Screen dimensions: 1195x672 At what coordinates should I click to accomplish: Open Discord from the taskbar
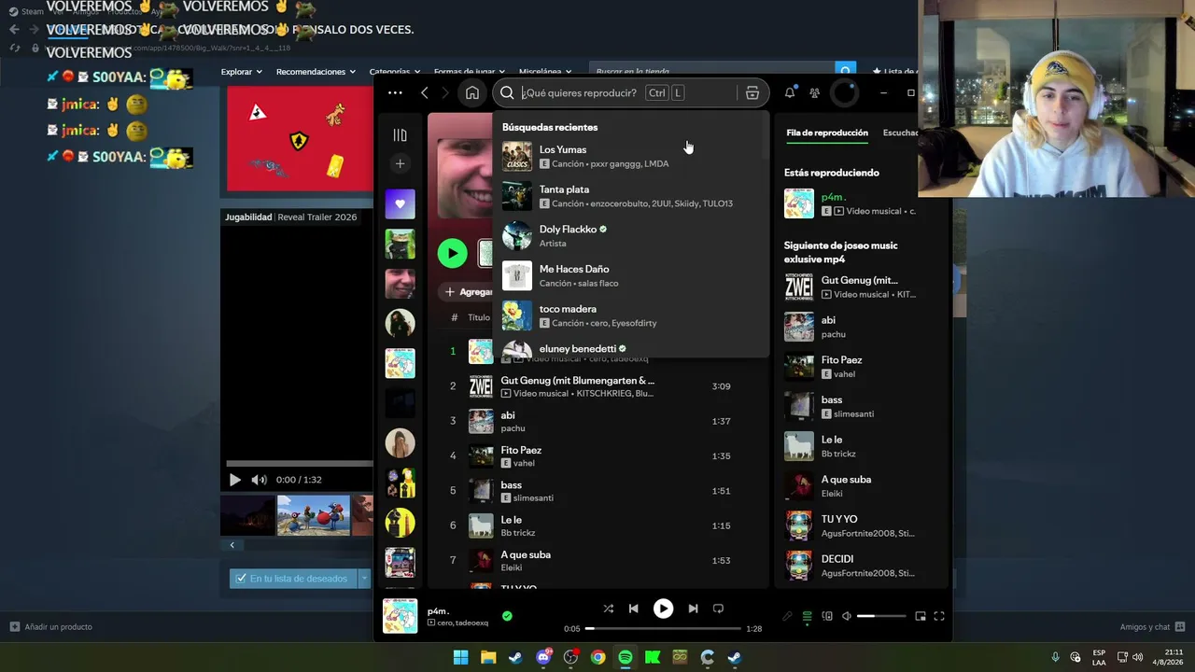pos(543,657)
